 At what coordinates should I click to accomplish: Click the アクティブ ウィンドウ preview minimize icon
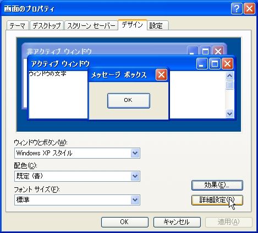click(x=202, y=64)
